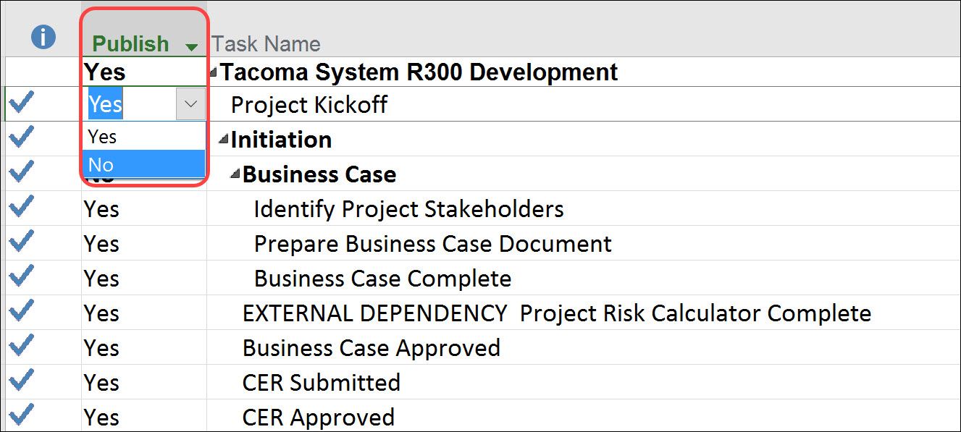
Task: Select the EXTERNAL DEPENDENCY Project Risk Calculator task
Action: point(556,313)
